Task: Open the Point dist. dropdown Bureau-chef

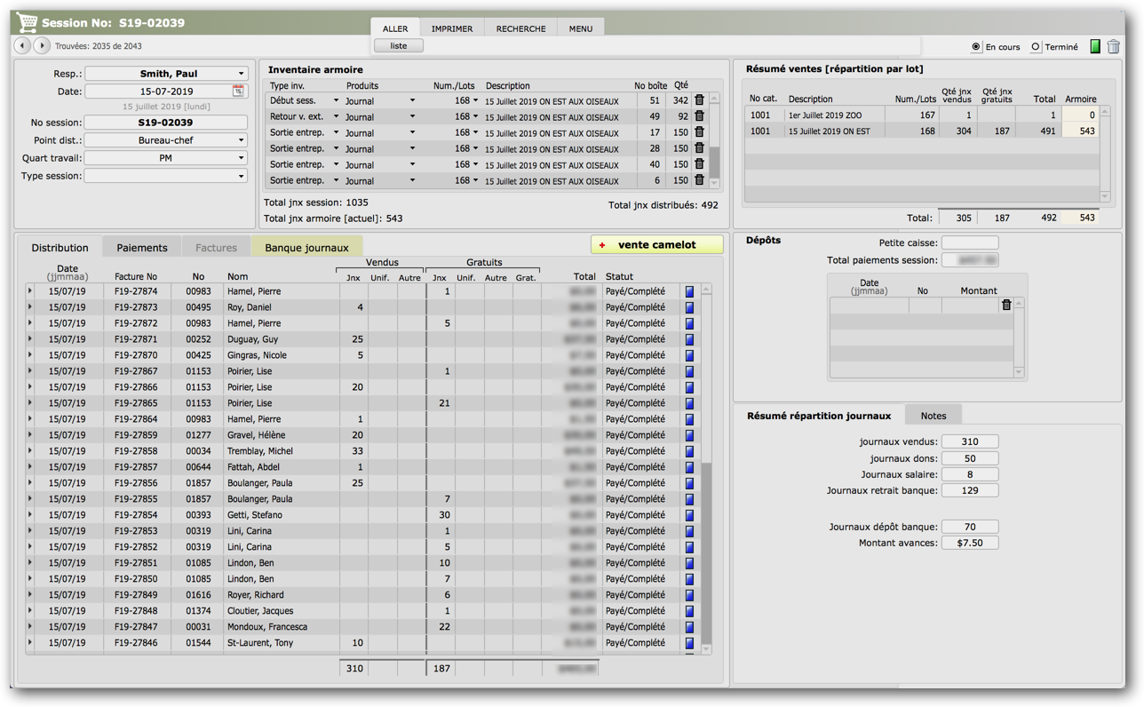Action: 166,140
